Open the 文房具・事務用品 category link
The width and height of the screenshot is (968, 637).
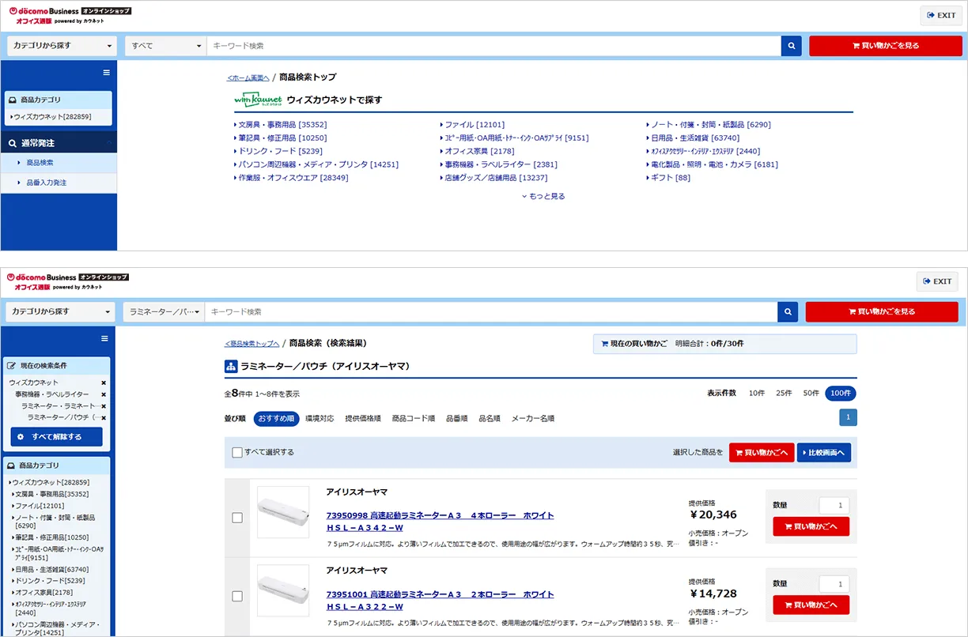282,125
